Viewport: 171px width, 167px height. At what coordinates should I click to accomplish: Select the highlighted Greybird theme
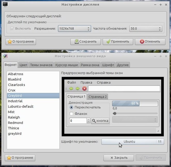pyautogui.click(x=33, y=96)
